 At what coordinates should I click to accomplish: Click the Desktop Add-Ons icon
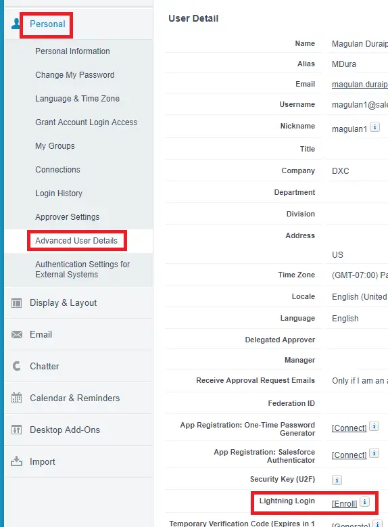tap(16, 430)
